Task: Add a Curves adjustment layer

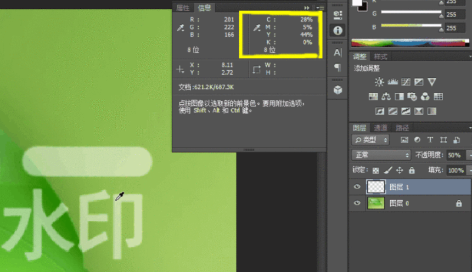Action: pos(406,82)
